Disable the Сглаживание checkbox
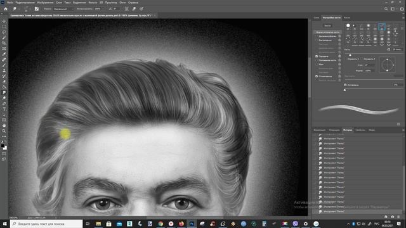 (x=317, y=76)
